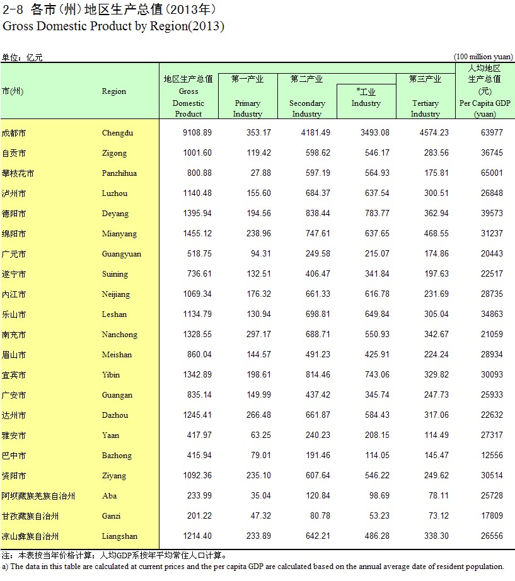Click the region name "Aba"
The image size is (515, 581).
[110, 496]
